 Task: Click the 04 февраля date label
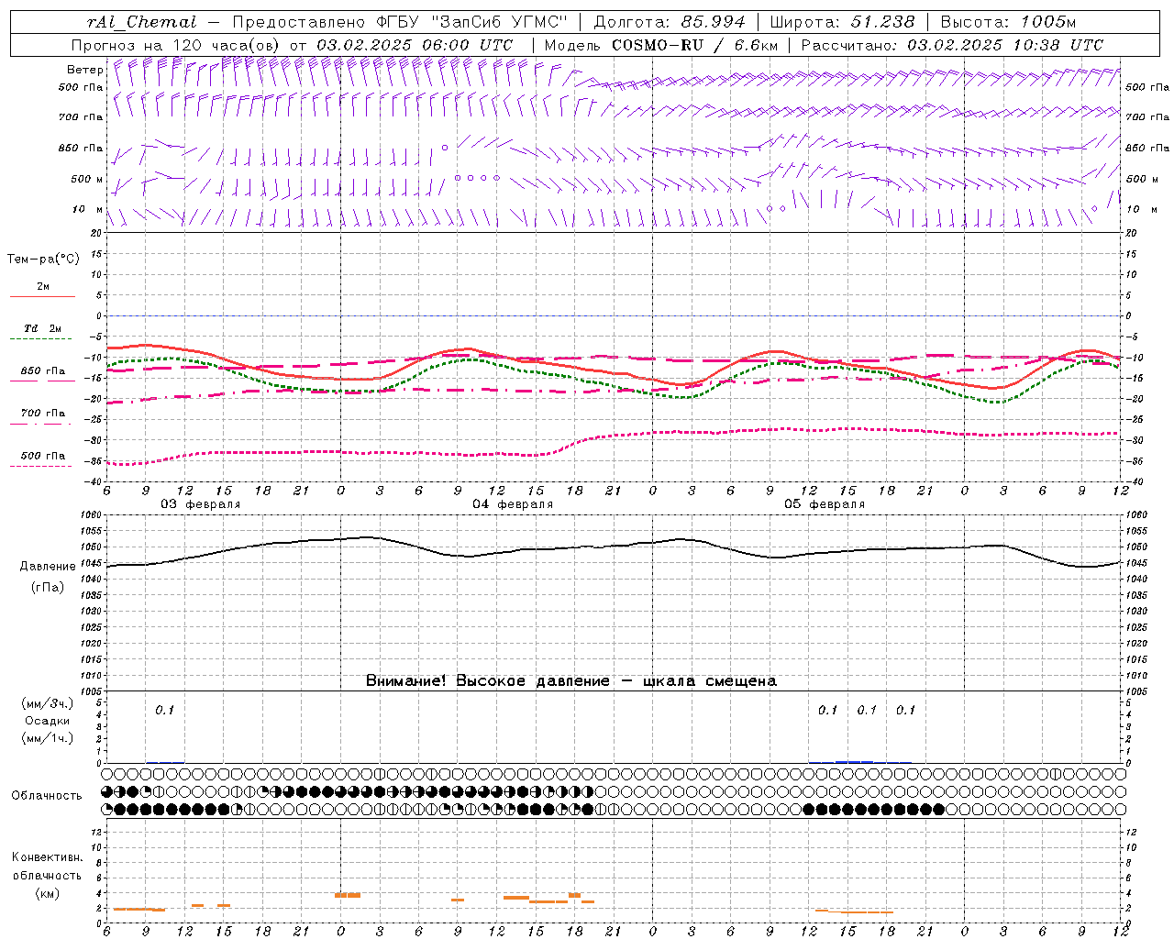(513, 504)
